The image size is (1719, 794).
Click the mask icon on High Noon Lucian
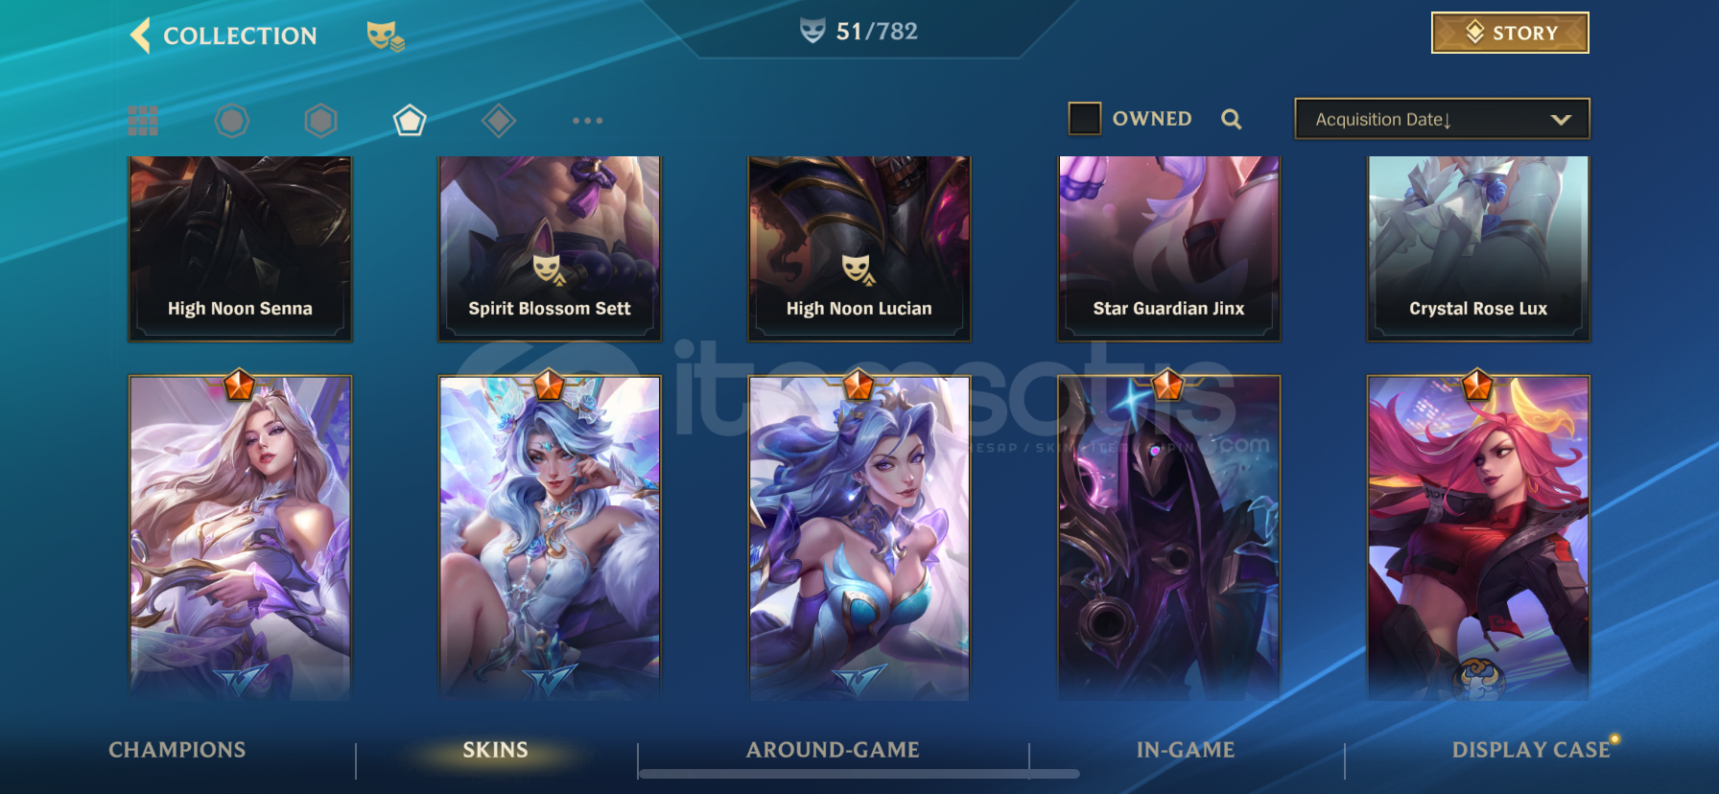tap(859, 269)
